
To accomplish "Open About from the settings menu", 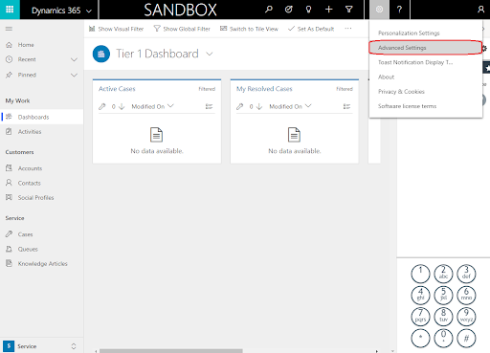I will pyautogui.click(x=426, y=77).
